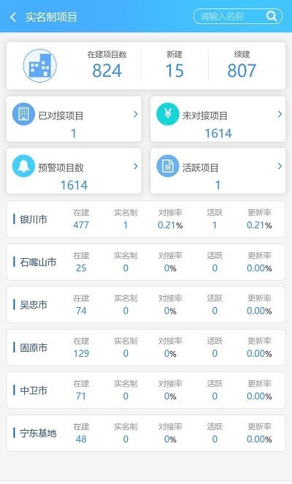The height and width of the screenshot is (484, 292).
Task: Expand 预警项目数 using right chevron
Action: 135,167
